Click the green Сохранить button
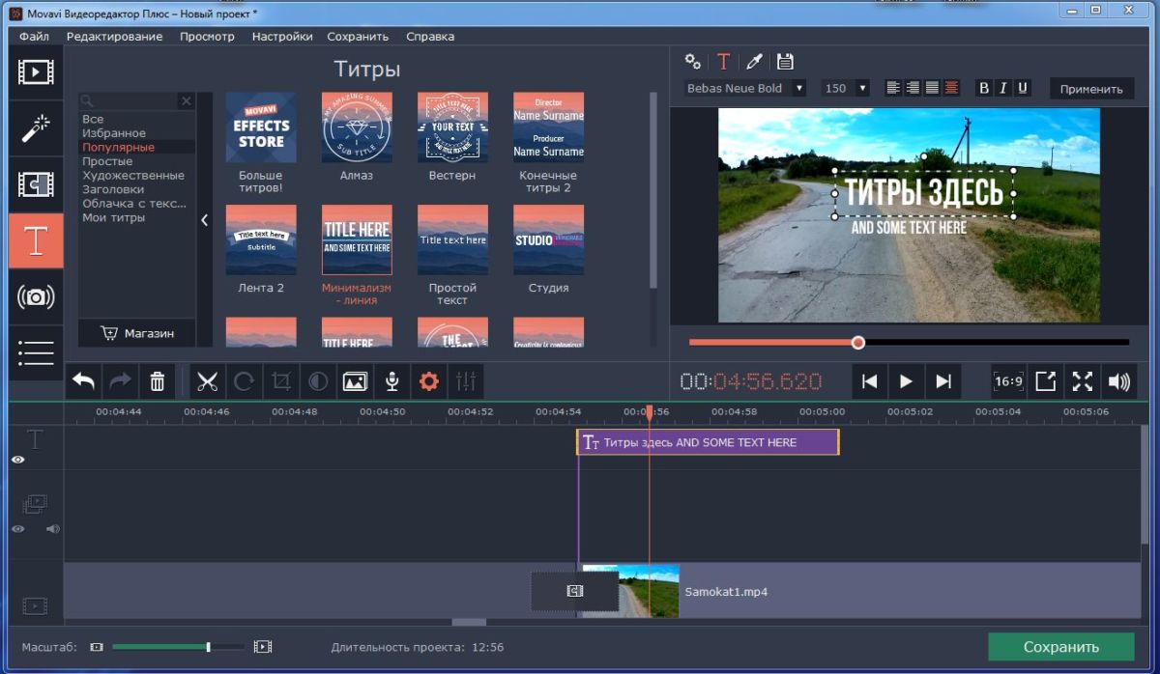The width and height of the screenshot is (1160, 674). click(1060, 647)
